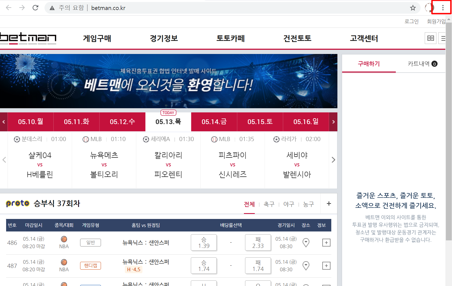Open 뉴욕메츠 vs 볼티오리 match card
The image size is (452, 286).
104,160
